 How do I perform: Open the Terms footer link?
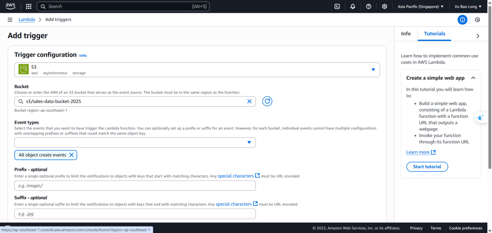pyautogui.click(x=436, y=228)
